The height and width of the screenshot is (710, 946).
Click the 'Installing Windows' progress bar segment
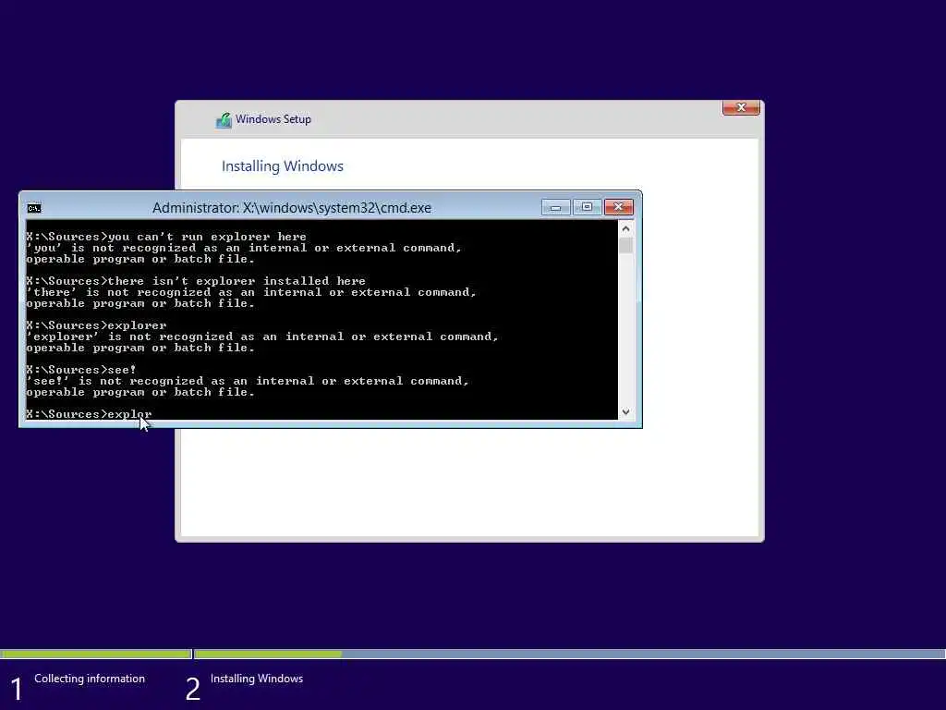[x=569, y=654]
